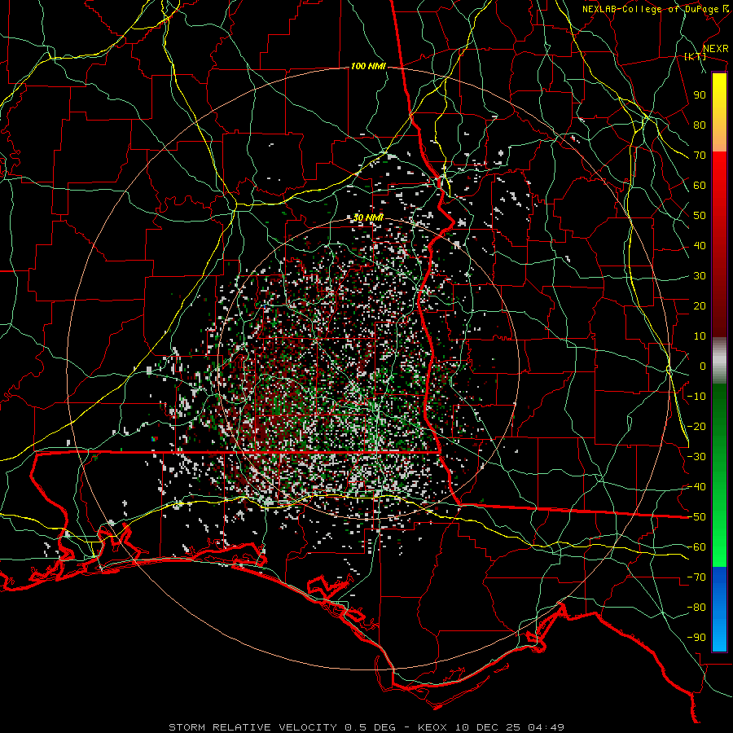Click the -50 value on velocity scale

(x=696, y=517)
